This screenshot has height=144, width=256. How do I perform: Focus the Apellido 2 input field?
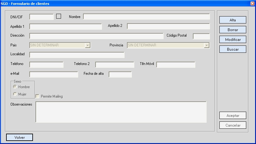168,26
